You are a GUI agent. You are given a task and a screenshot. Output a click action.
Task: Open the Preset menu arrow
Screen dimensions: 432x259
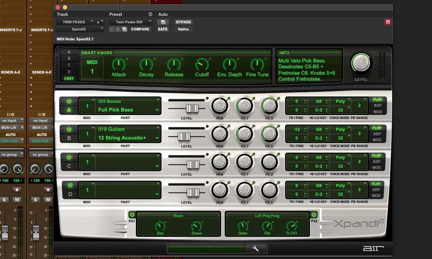[x=150, y=14]
